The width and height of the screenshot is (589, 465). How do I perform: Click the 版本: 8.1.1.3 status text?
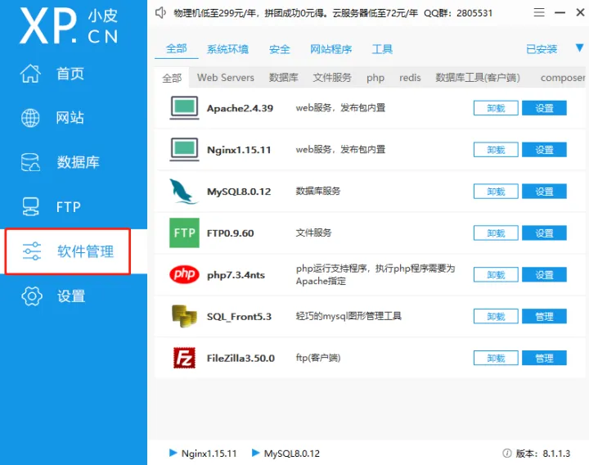[543, 454]
